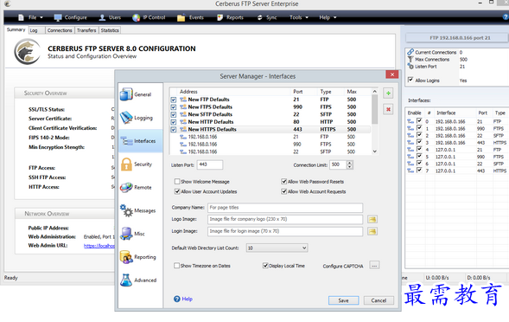Image resolution: width=509 pixels, height=322 pixels.
Task: Click Listen Port input field
Action: coord(210,165)
